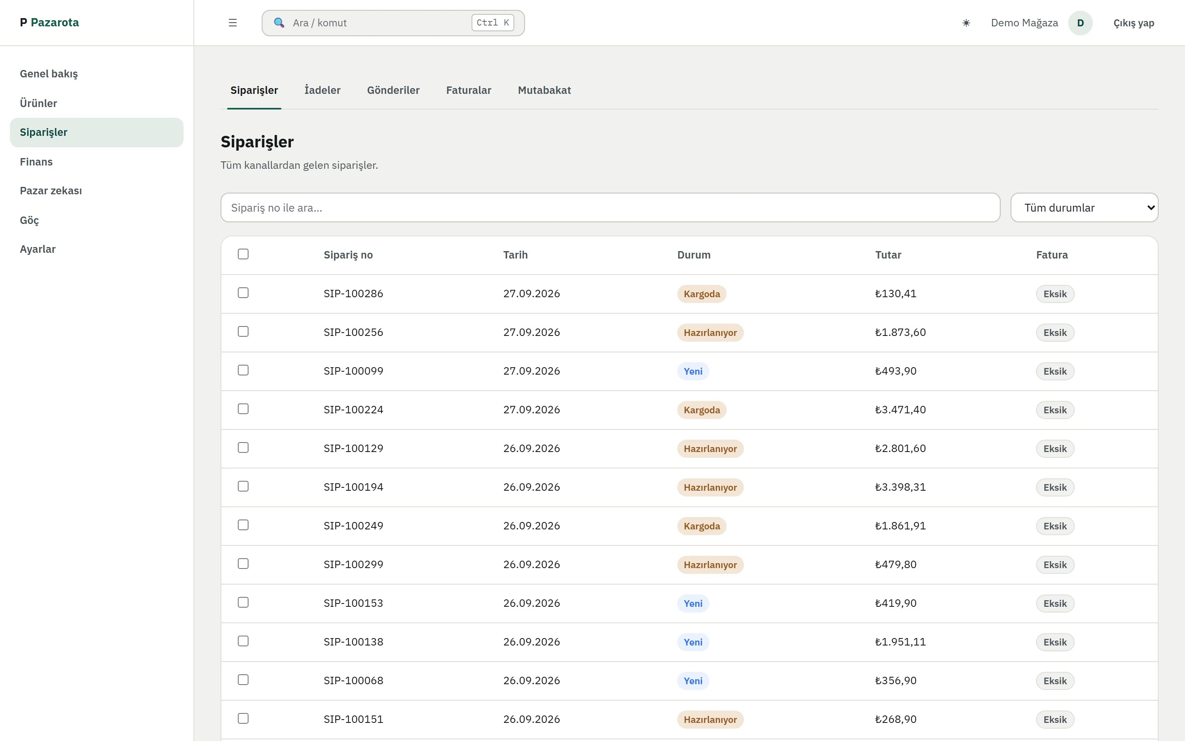Screen dimensions: 1185x741
Task: Check the box beside SIP-100299
Action: coord(243,564)
